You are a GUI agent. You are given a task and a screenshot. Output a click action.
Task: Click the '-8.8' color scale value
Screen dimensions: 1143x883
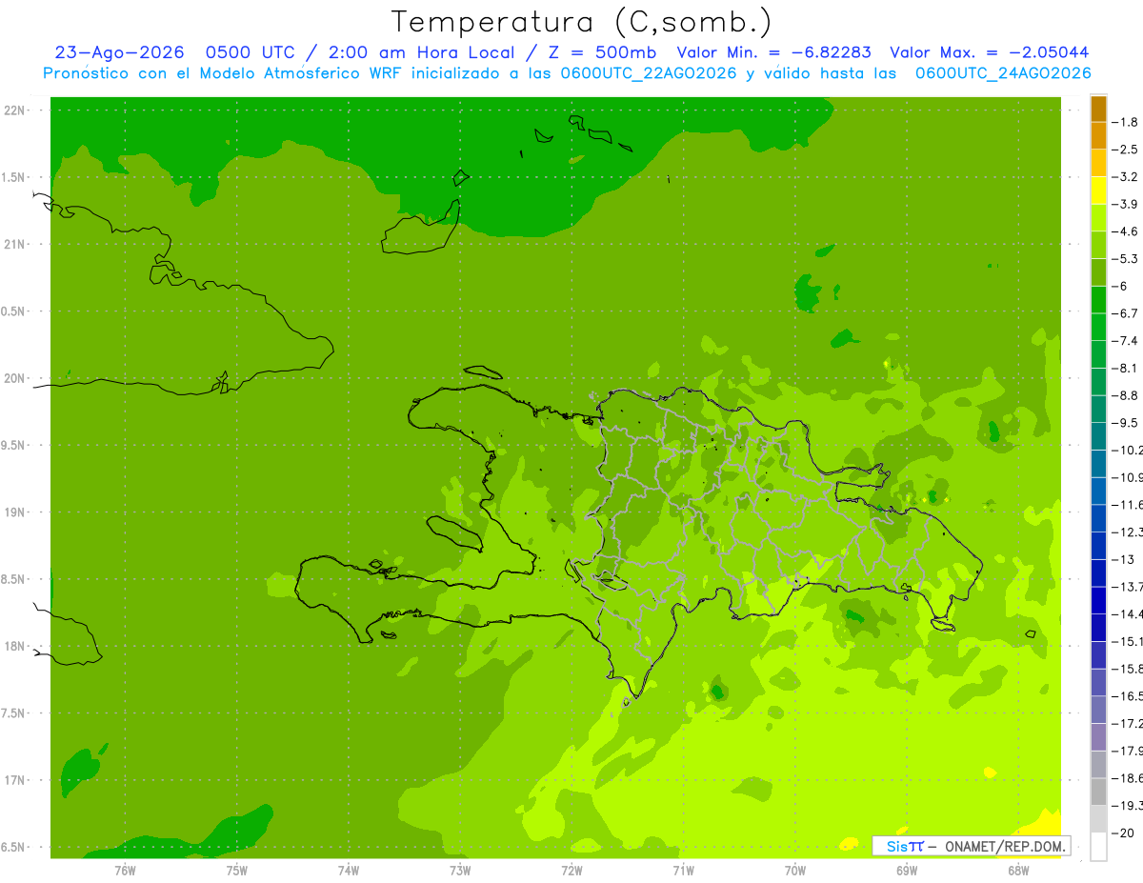[x=1125, y=395]
